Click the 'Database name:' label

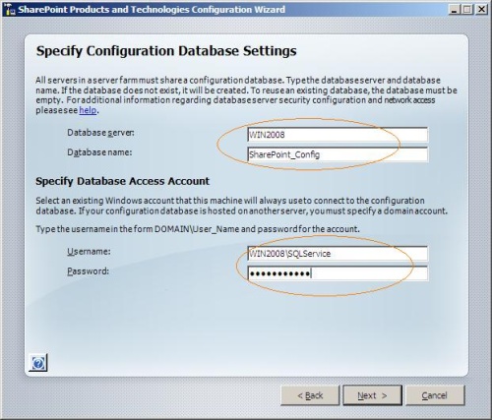(99, 152)
